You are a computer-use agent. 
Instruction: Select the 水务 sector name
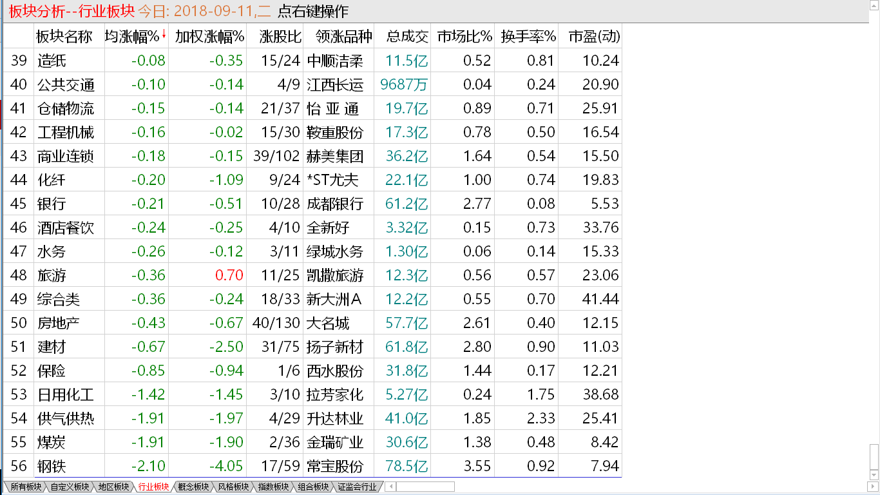click(x=52, y=251)
